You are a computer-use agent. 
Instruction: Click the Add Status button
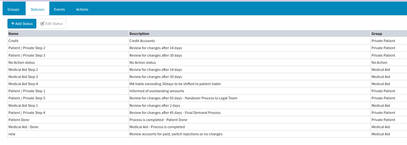[x=22, y=24]
